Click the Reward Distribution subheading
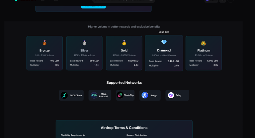This screenshot has width=255, height=138. pos(137,135)
